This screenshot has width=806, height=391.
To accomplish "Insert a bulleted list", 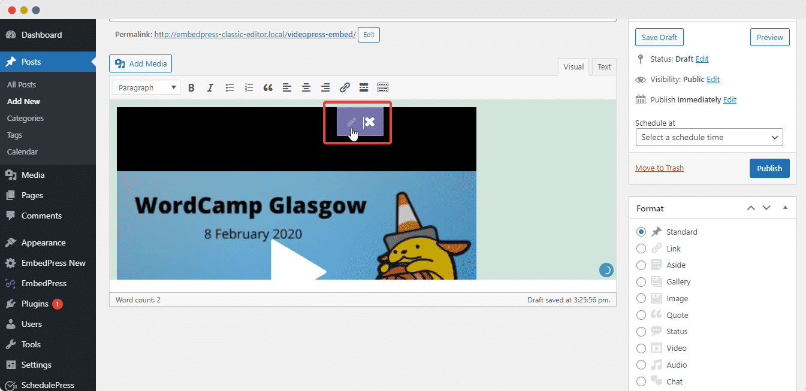I will pos(230,87).
